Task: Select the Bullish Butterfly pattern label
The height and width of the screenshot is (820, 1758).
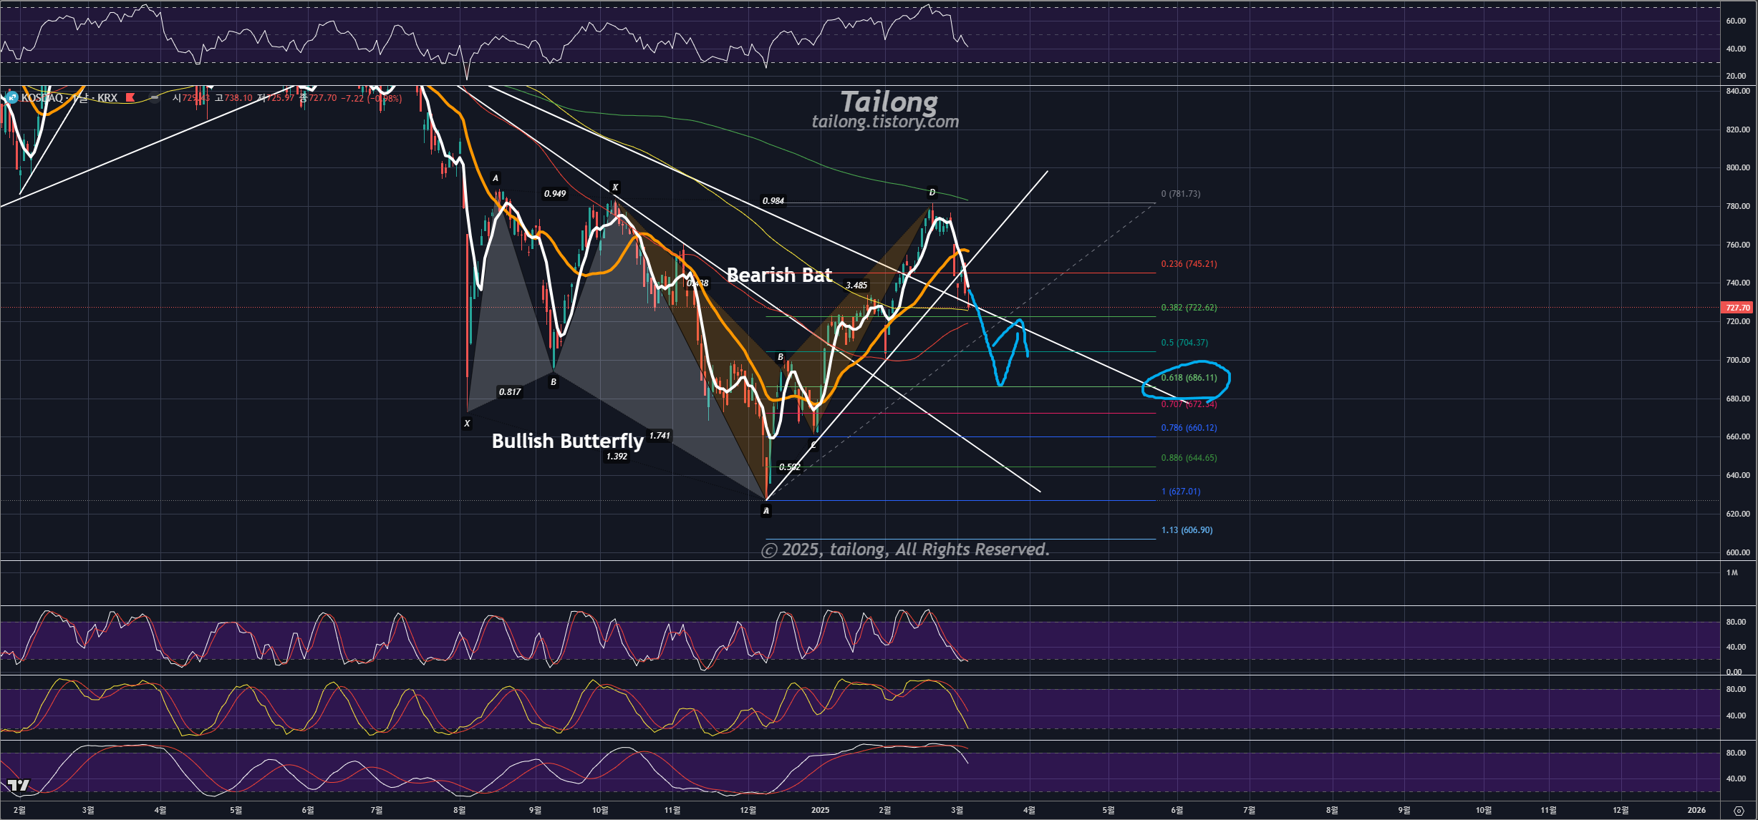Action: (x=567, y=441)
